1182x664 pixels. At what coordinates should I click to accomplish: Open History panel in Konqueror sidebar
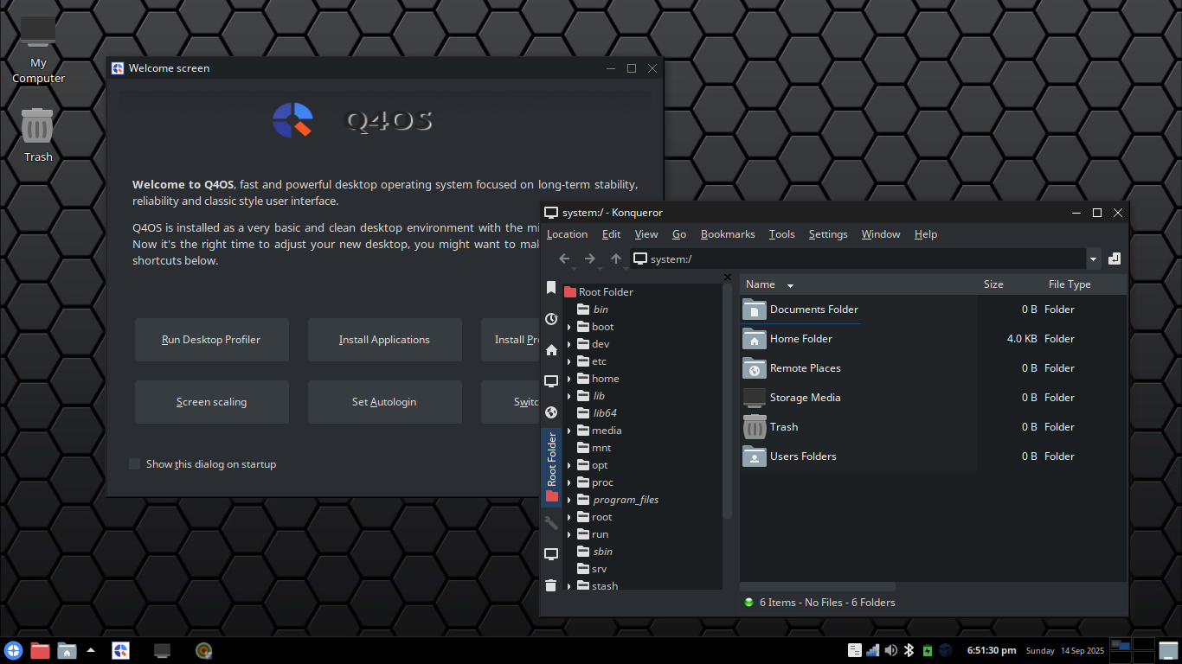(551, 319)
